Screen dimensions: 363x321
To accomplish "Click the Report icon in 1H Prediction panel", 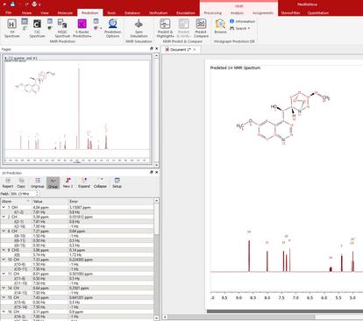I will 8,182.
